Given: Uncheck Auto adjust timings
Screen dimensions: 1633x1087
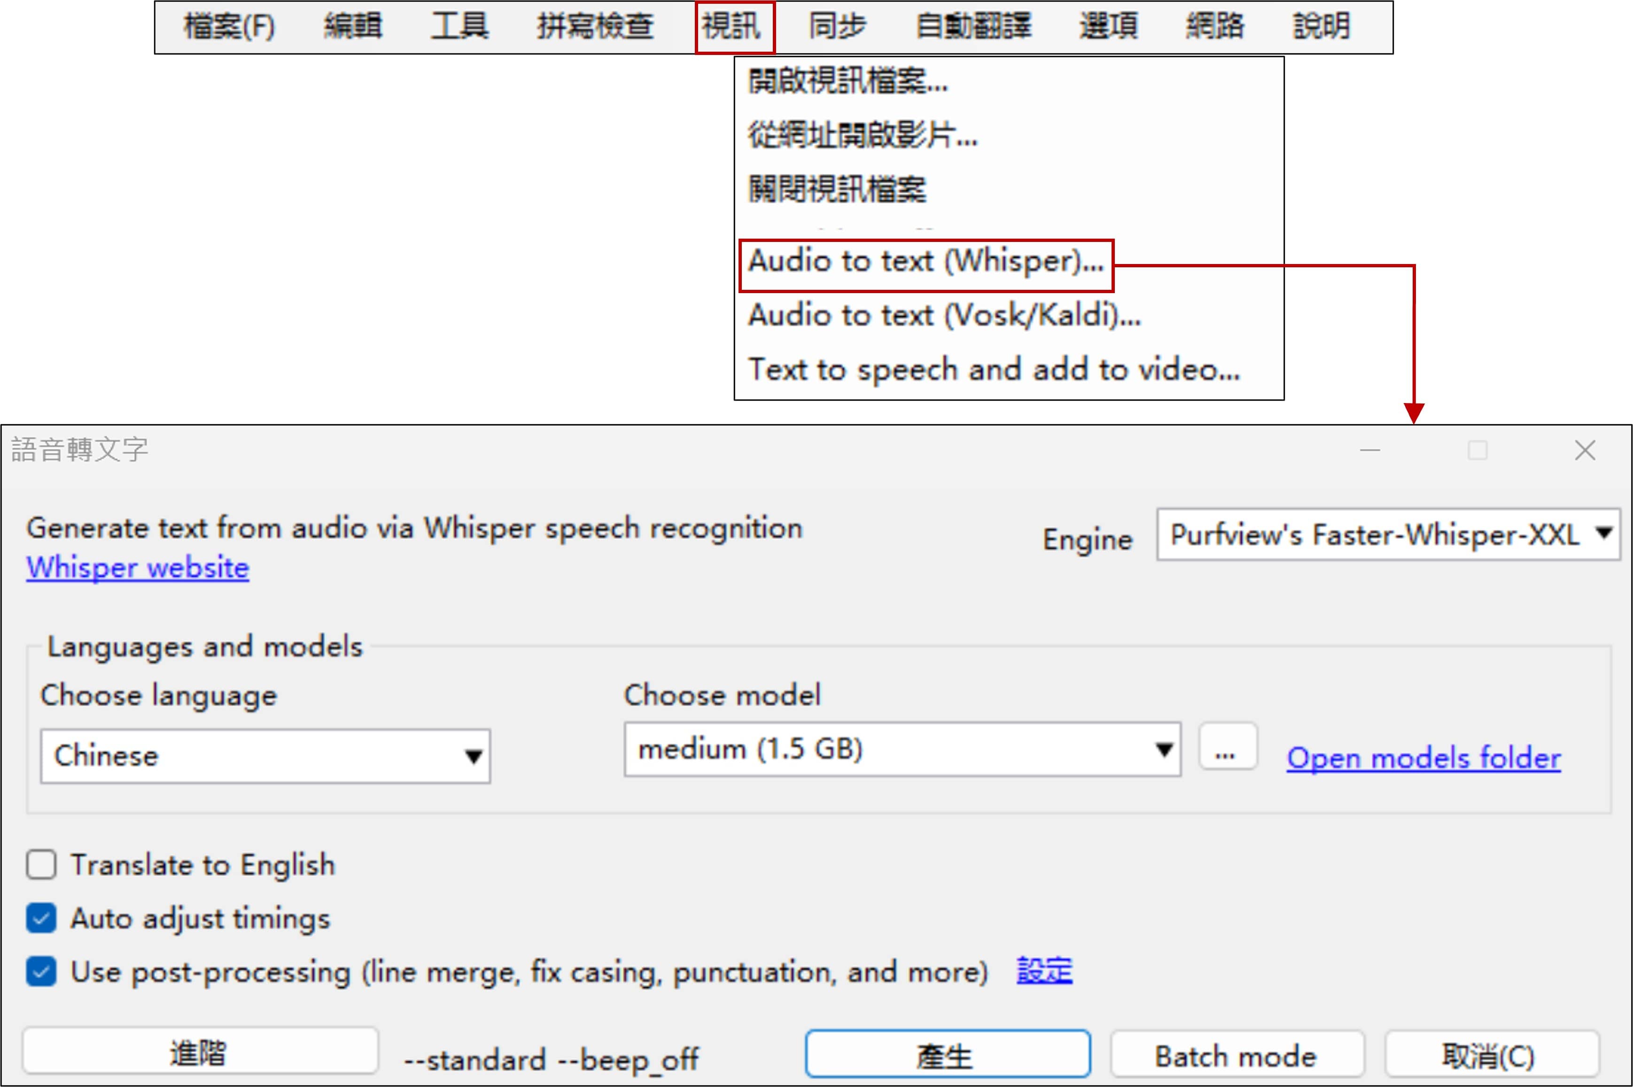Looking at the screenshot, I should pos(42,918).
